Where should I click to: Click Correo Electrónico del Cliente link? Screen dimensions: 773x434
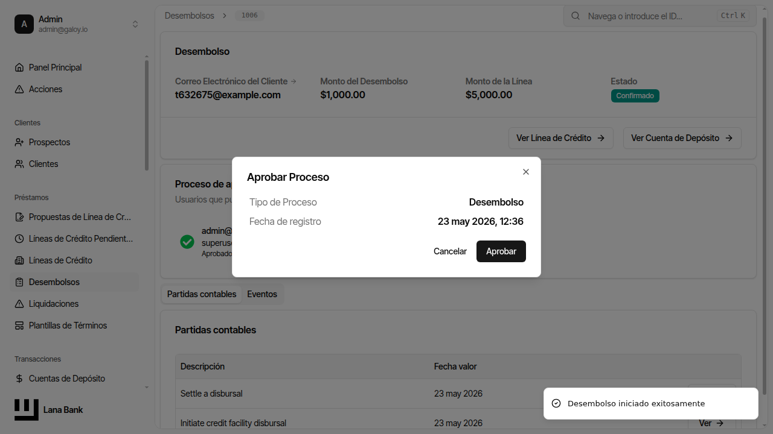click(x=236, y=81)
